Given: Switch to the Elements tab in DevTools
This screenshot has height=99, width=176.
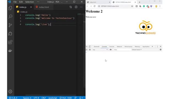Looking at the screenshot, I should click(97, 46).
